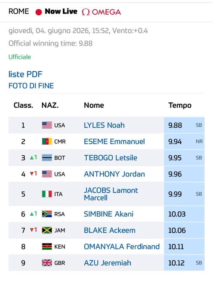Click the Class. column header

click(x=23, y=105)
